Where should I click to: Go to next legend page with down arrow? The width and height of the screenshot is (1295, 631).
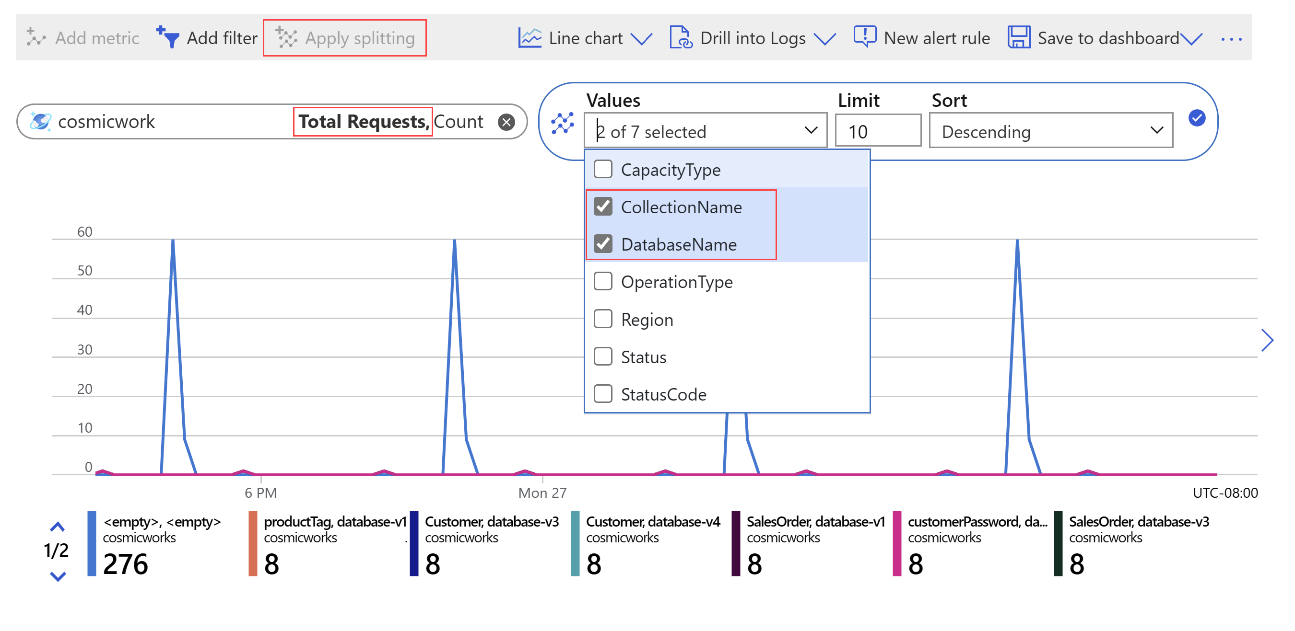point(58,576)
